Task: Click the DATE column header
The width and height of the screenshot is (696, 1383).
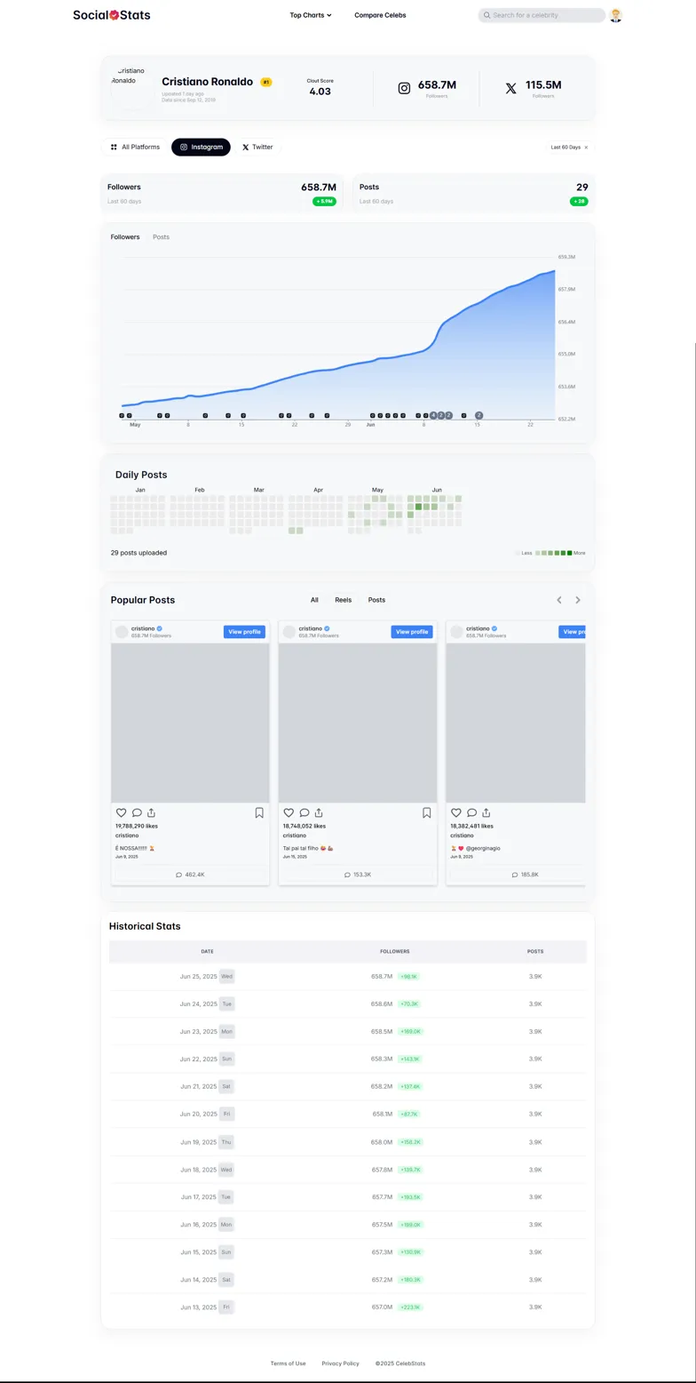Action: coord(207,951)
